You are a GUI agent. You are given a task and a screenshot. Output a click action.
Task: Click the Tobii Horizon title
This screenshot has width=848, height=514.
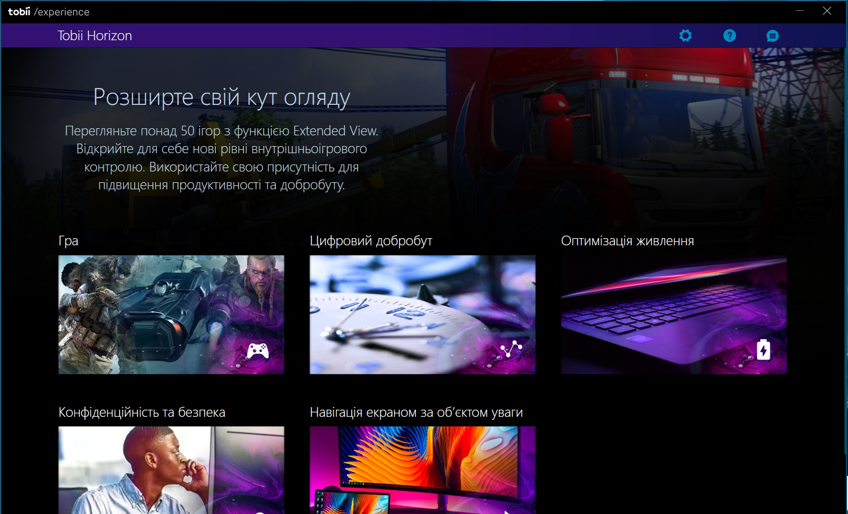click(95, 36)
